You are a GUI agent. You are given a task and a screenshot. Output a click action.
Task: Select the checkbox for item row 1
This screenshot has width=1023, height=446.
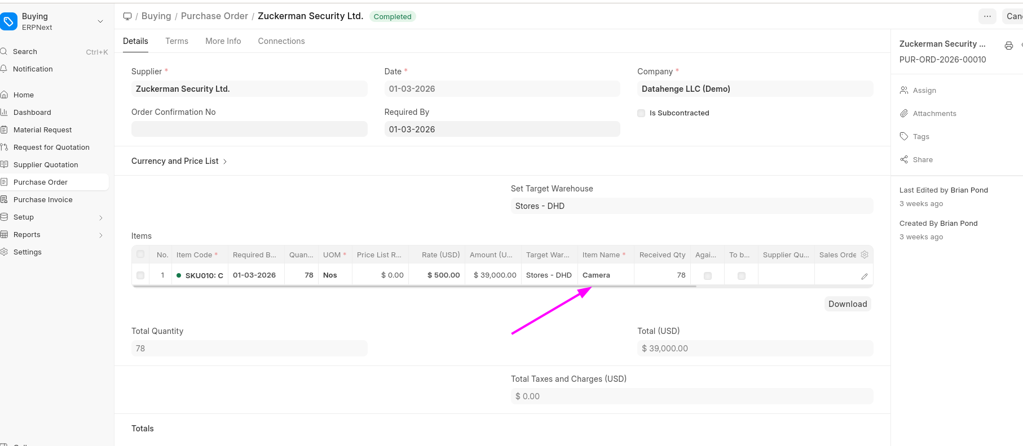coord(140,275)
